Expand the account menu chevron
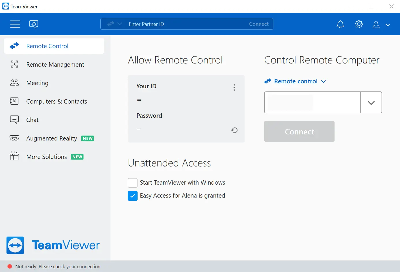This screenshot has height=272, width=400. [x=388, y=25]
